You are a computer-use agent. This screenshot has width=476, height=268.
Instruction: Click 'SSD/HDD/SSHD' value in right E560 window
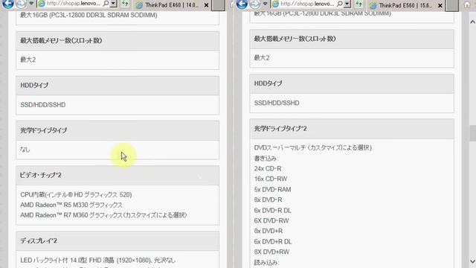pyautogui.click(x=277, y=103)
